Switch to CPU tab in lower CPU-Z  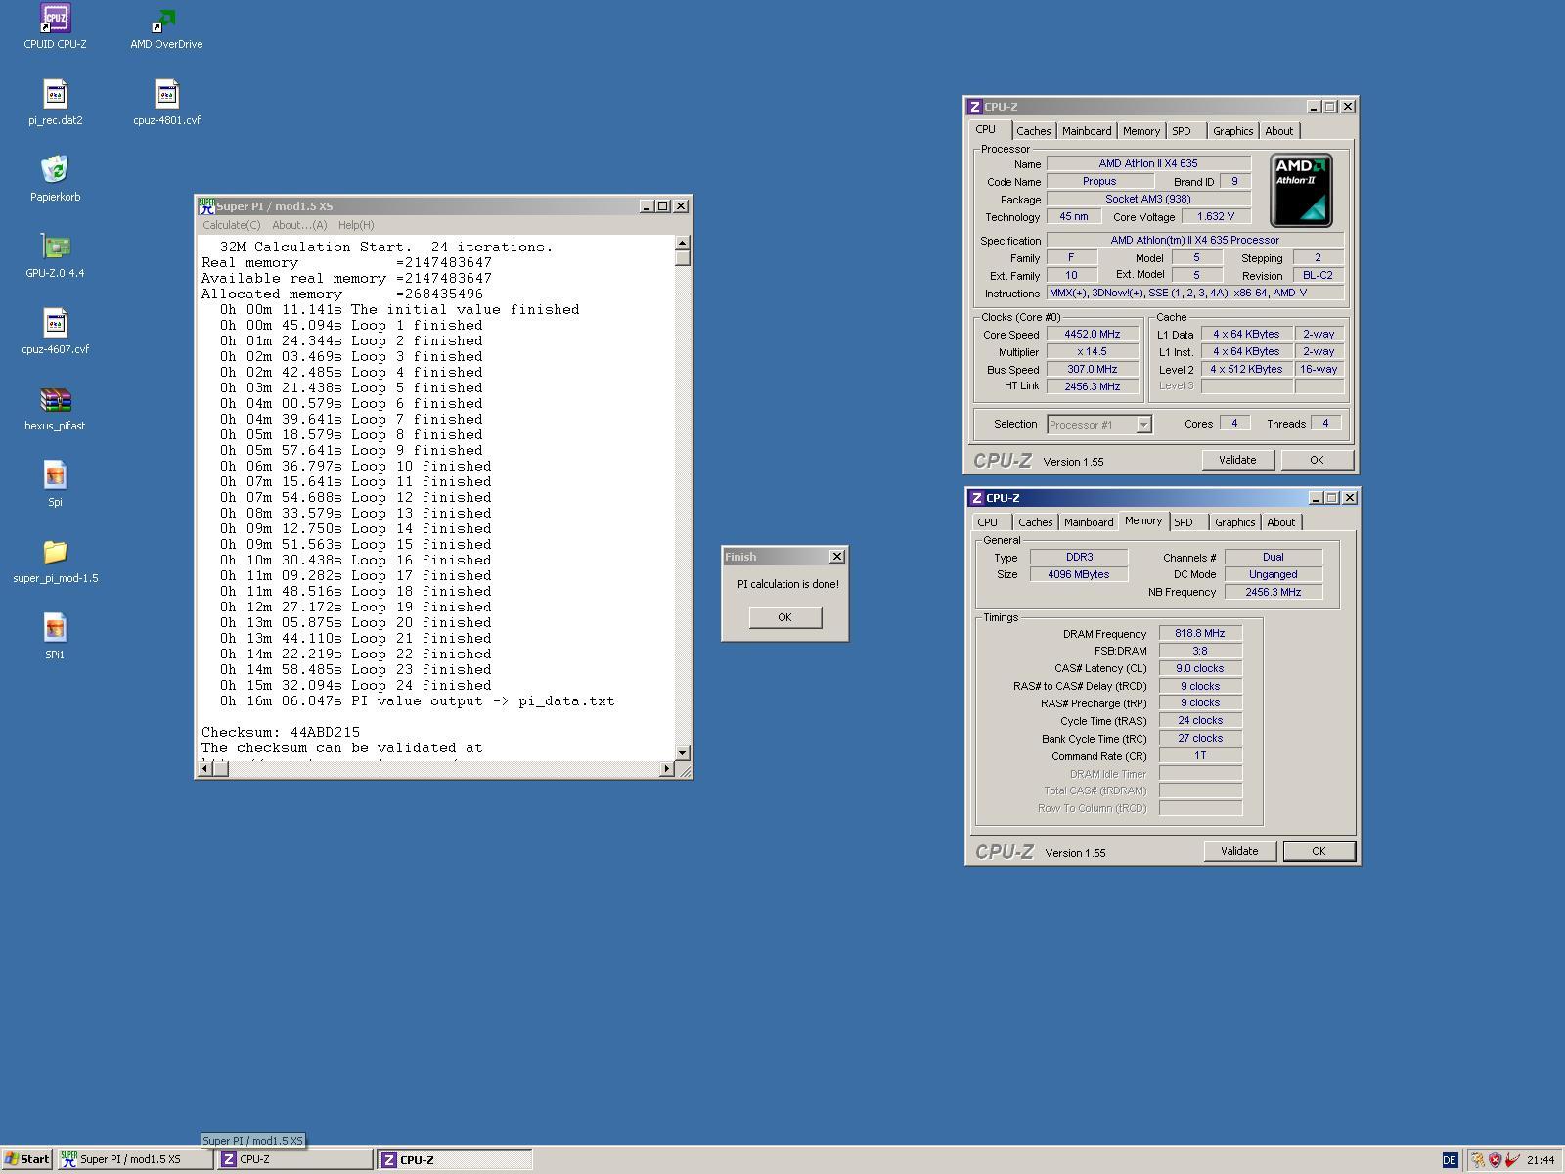tap(988, 522)
